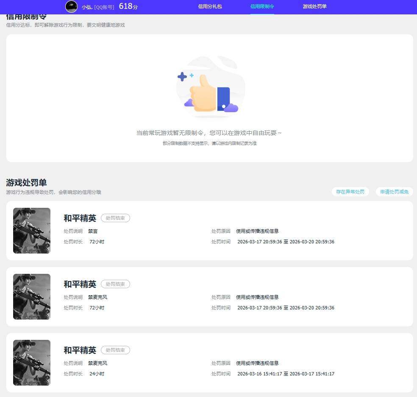Click the thumbs-up illustration

point(210,87)
